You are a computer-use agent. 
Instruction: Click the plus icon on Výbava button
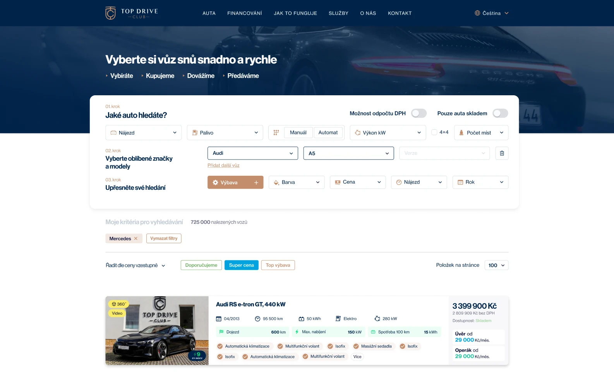[256, 182]
